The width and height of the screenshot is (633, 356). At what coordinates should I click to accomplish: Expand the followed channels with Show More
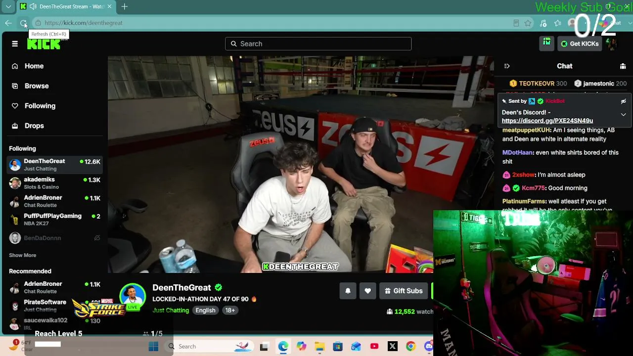[23, 255]
